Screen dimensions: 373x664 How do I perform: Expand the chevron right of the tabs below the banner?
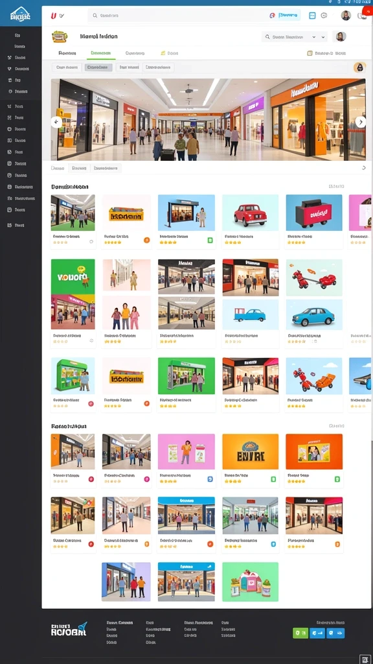(x=364, y=168)
